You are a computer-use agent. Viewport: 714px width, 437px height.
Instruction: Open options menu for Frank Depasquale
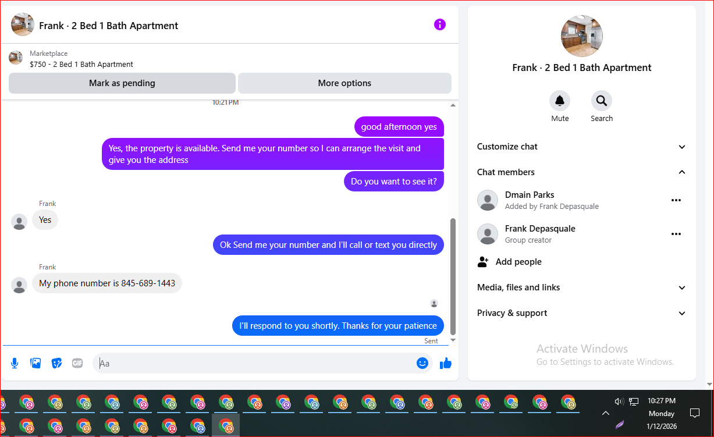(x=676, y=234)
